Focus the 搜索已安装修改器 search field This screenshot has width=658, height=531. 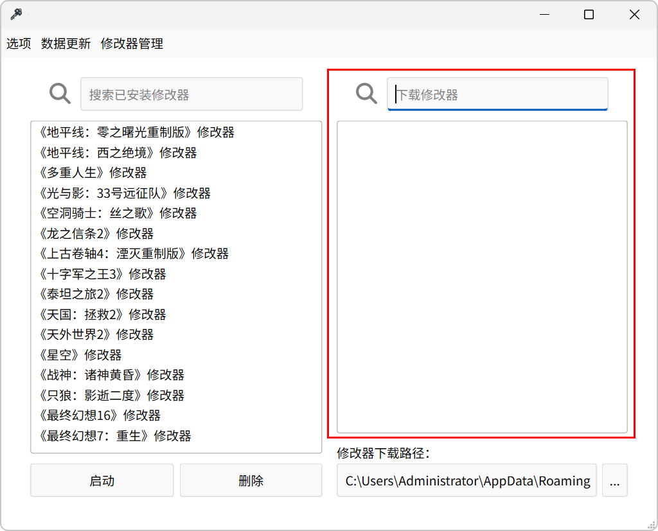(x=191, y=94)
